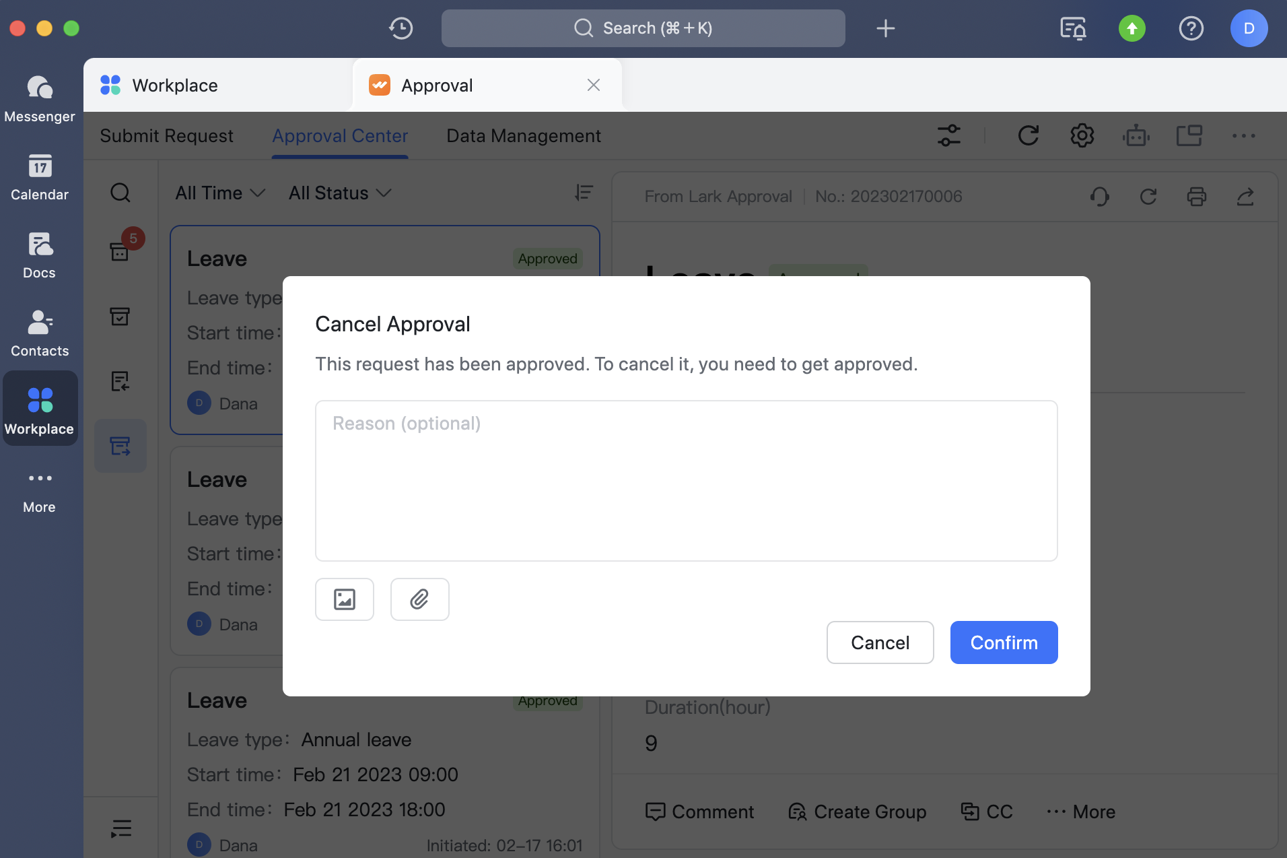The width and height of the screenshot is (1287, 858).
Task: Select the print icon on the approval detail
Action: pos(1197,197)
